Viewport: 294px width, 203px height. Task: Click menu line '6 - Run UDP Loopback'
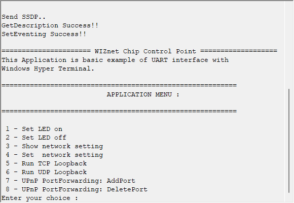click(x=46, y=172)
